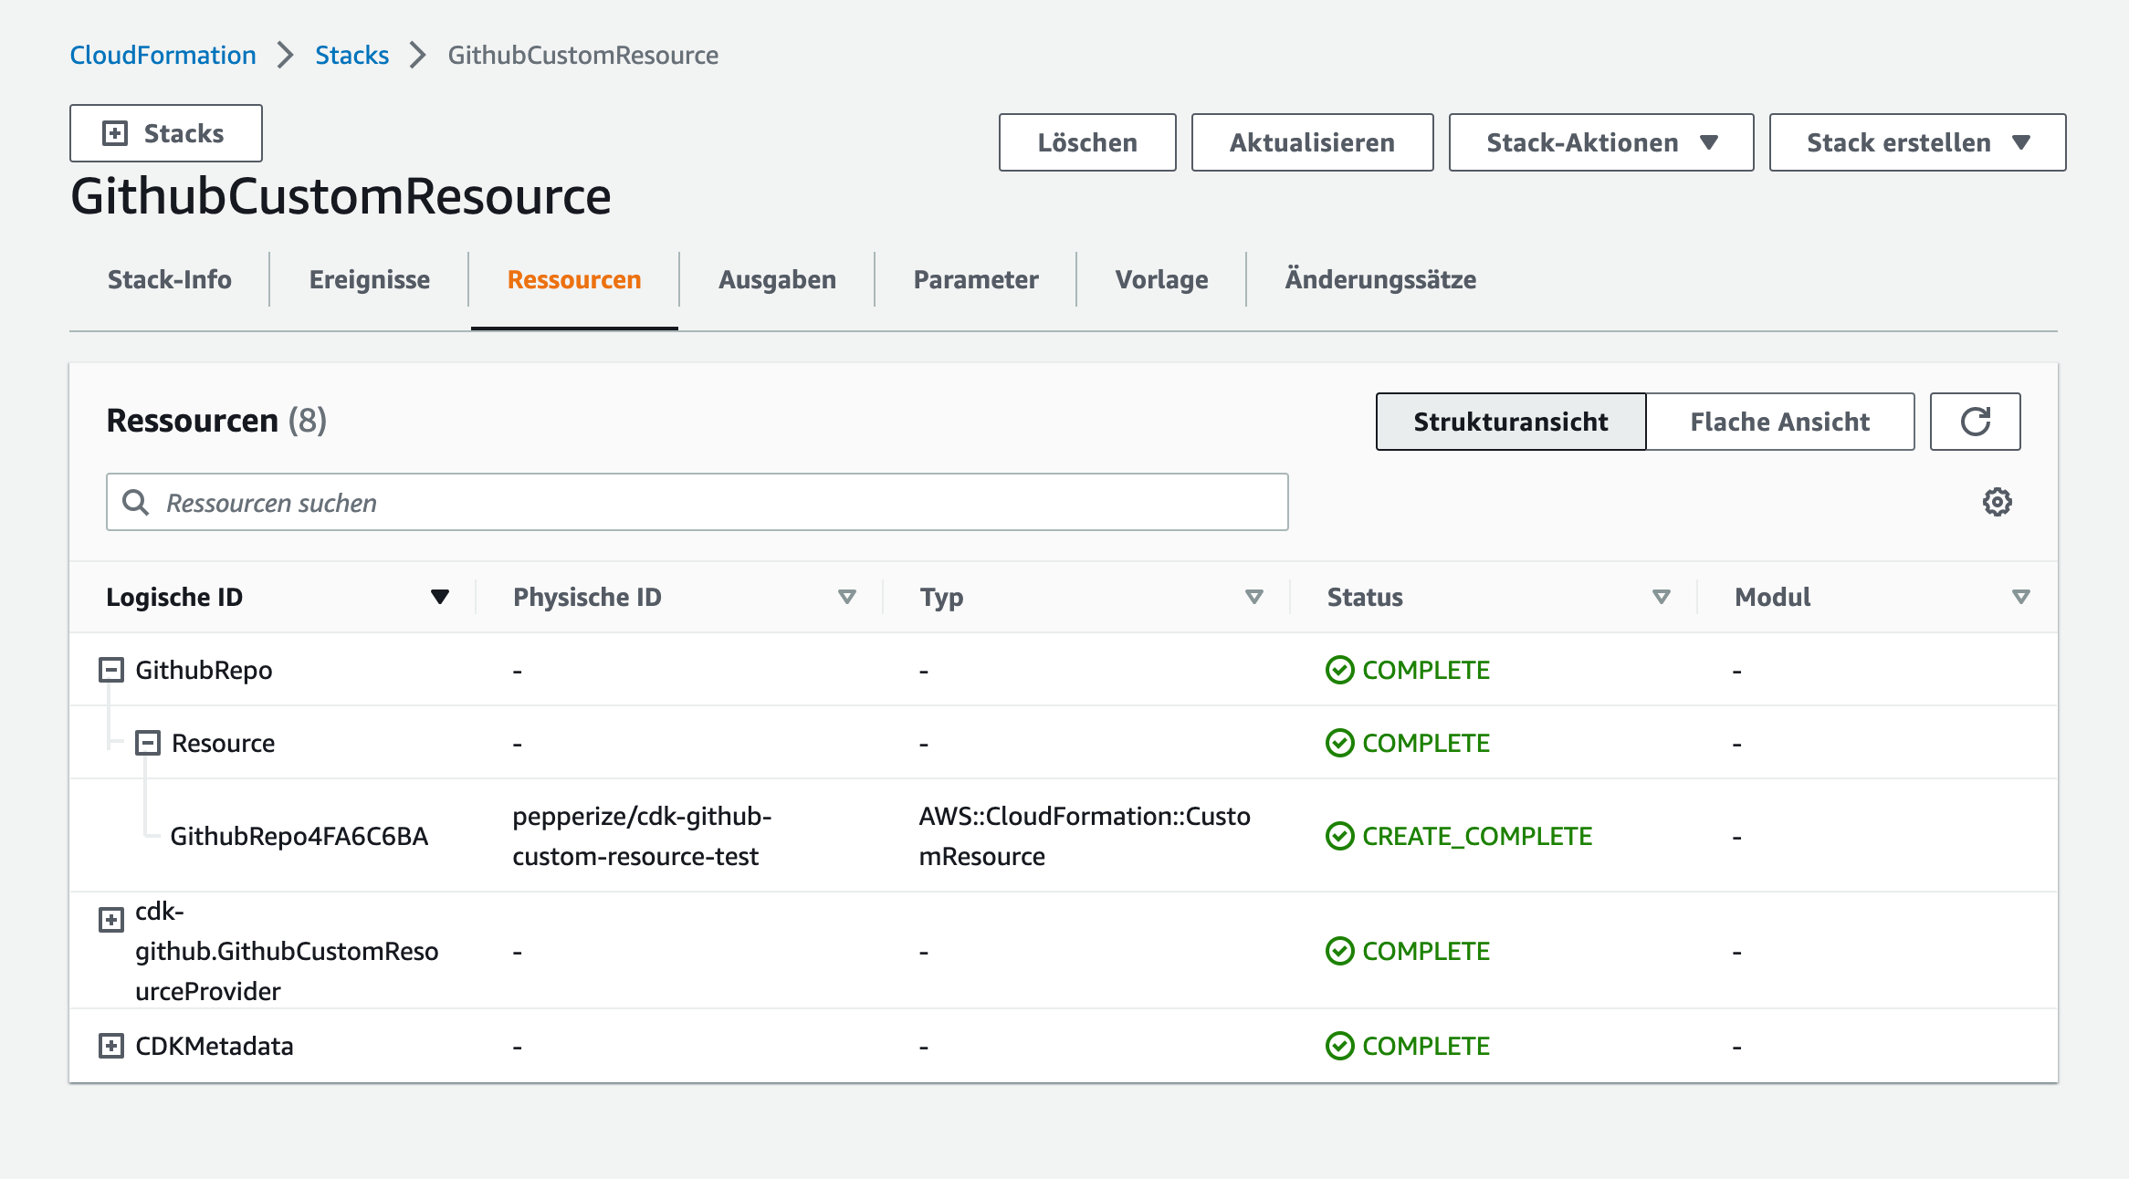2129x1179 pixels.
Task: Switch to Flache Ansicht view
Action: (x=1779, y=422)
